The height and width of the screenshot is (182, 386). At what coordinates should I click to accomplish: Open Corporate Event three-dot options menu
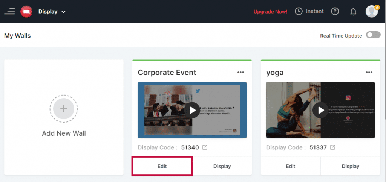[241, 73]
